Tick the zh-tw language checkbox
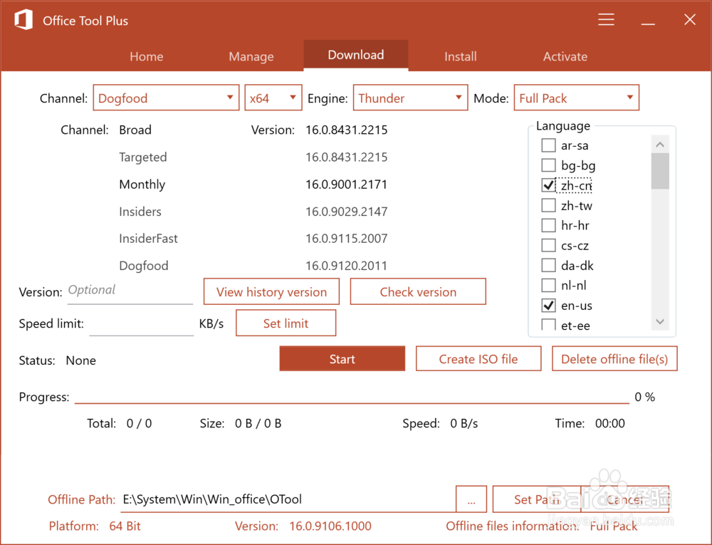Screen dimensions: 712x545 click(x=548, y=205)
